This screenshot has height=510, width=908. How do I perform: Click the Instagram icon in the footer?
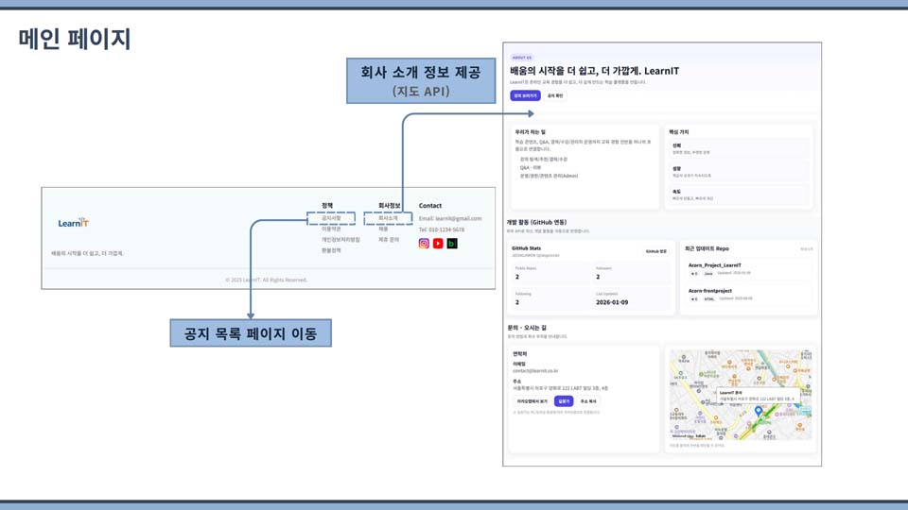[x=424, y=244]
